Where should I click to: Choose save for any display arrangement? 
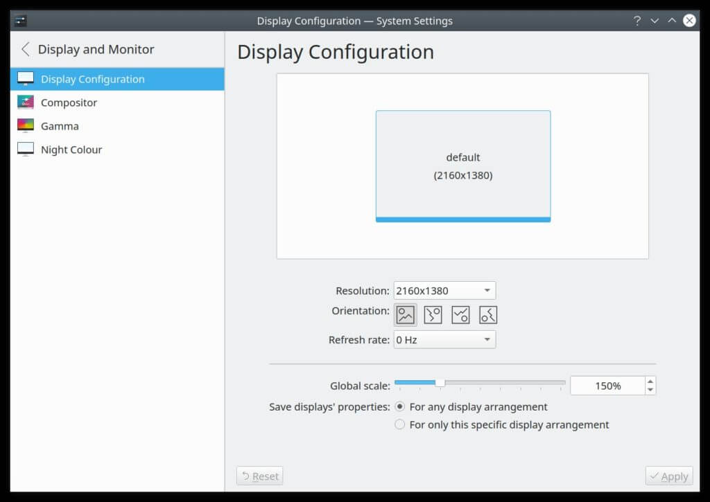click(400, 406)
